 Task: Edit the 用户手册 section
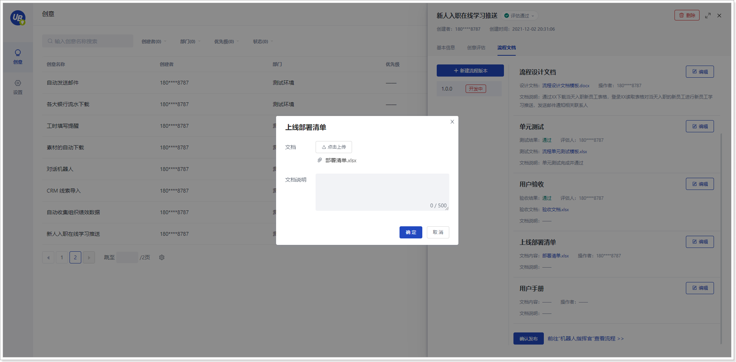coord(700,288)
